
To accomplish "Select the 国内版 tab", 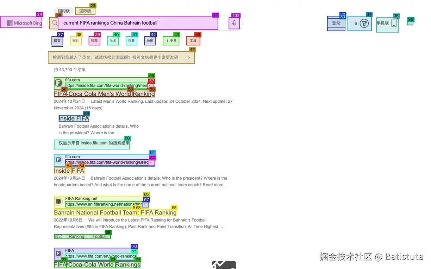I will [x=64, y=11].
